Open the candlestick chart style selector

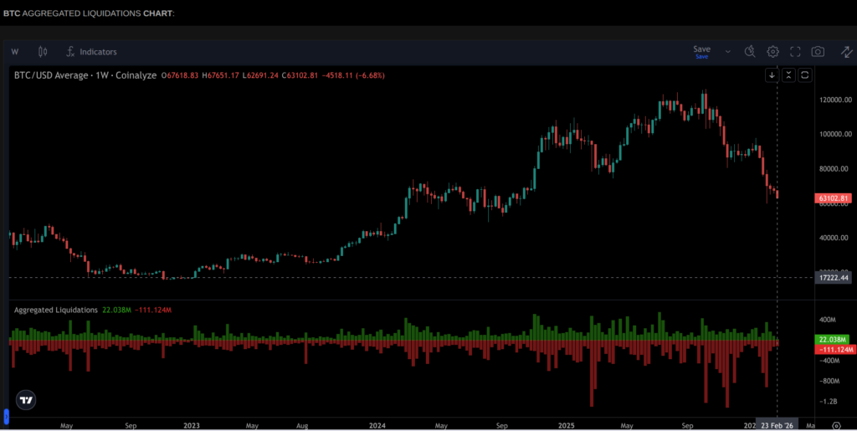point(43,52)
